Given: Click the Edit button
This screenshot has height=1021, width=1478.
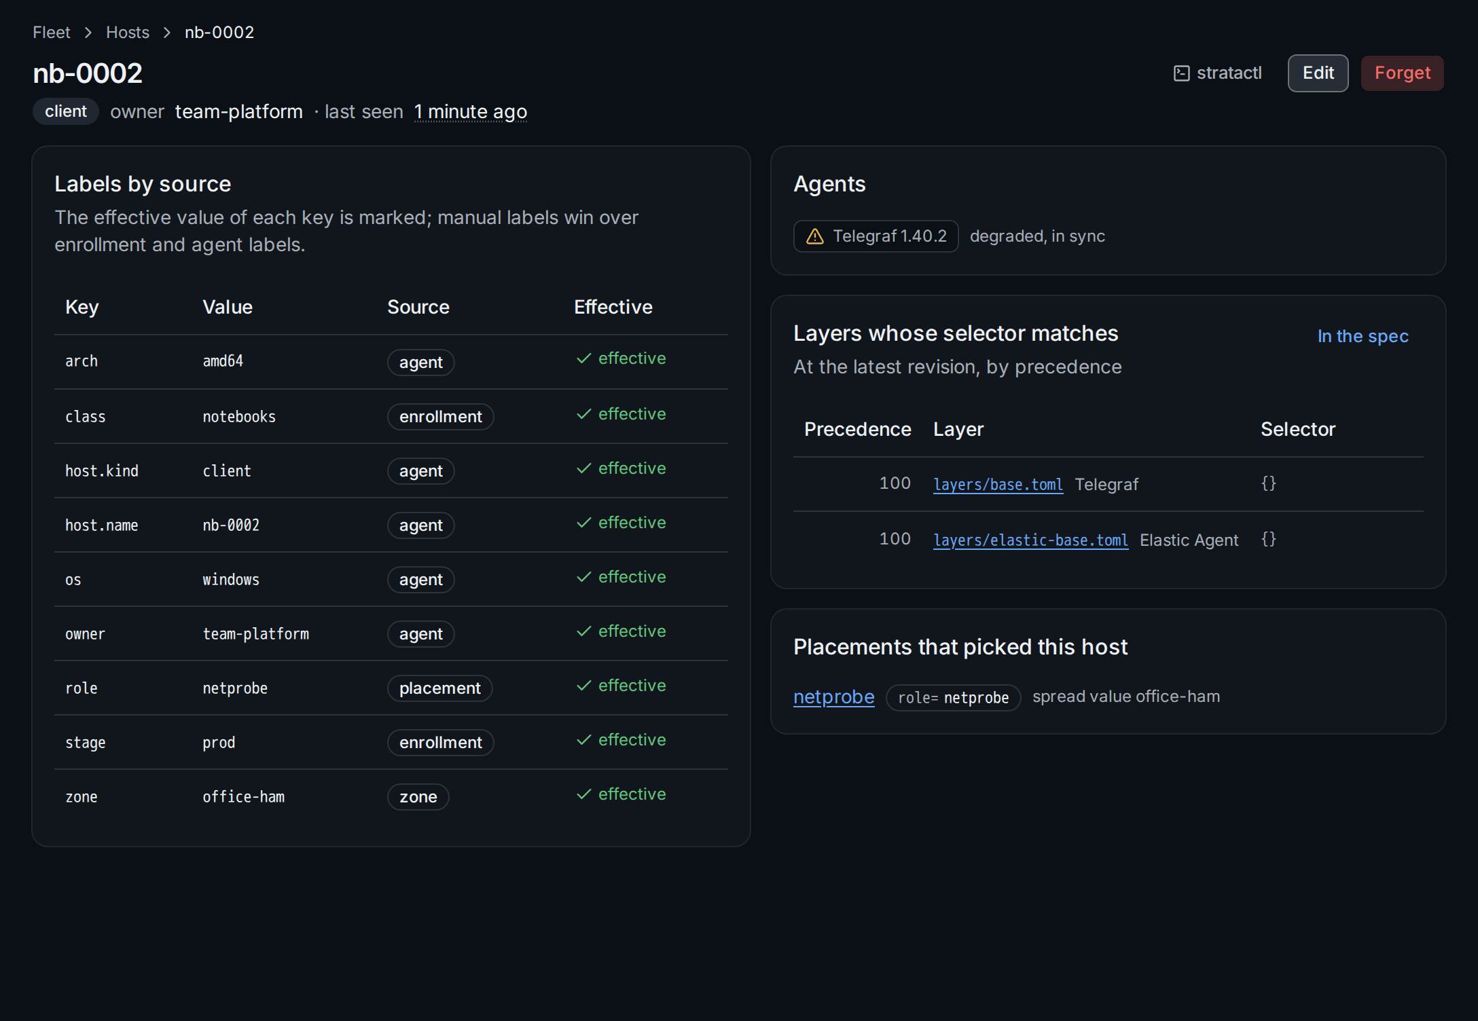Looking at the screenshot, I should 1318,73.
